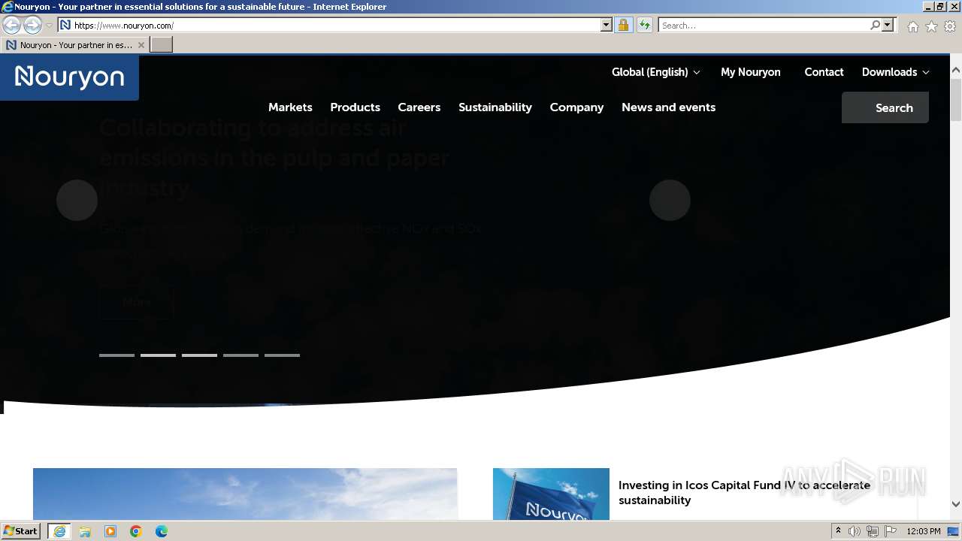Screen dimensions: 962x541
Task: Click the volume speaker tray icon
Action: (x=855, y=531)
